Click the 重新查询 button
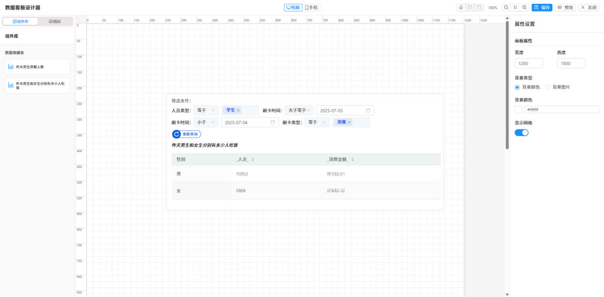Image resolution: width=604 pixels, height=297 pixels. coord(187,134)
